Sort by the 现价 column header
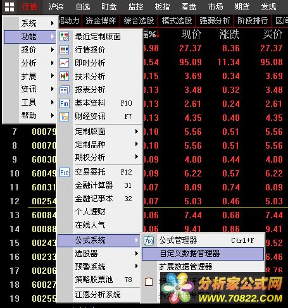Screen dimensions: 288x308 (192, 34)
